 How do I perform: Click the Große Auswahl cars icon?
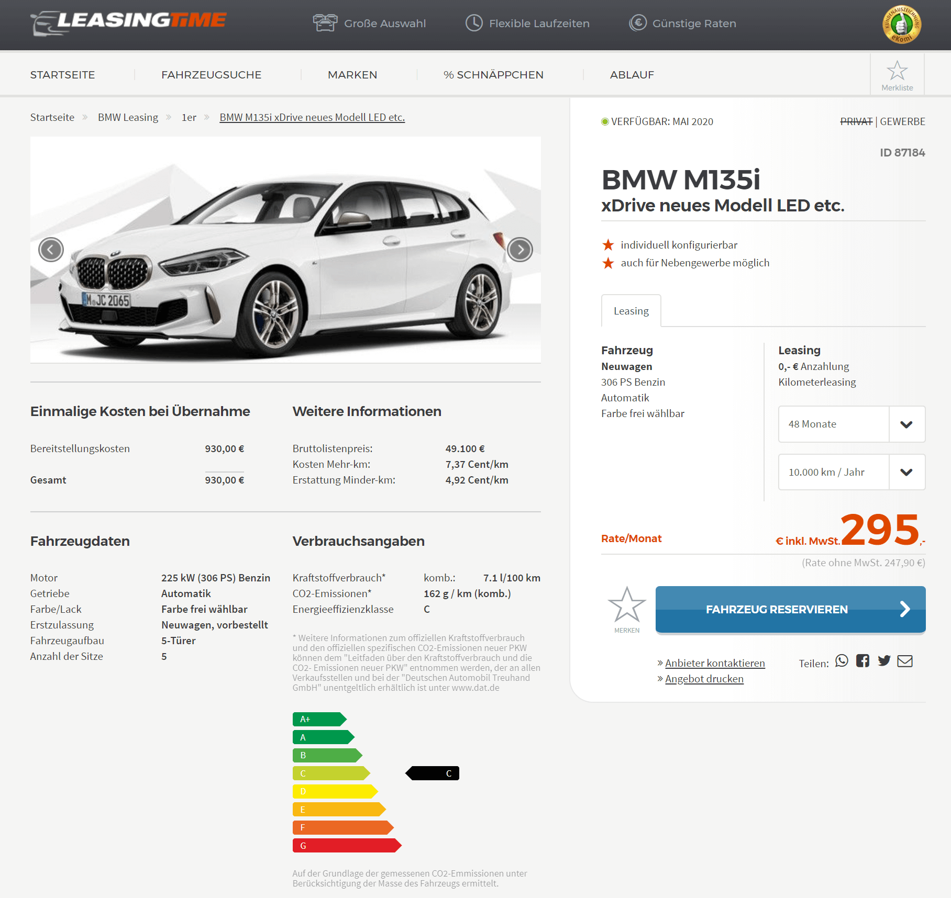coord(325,23)
